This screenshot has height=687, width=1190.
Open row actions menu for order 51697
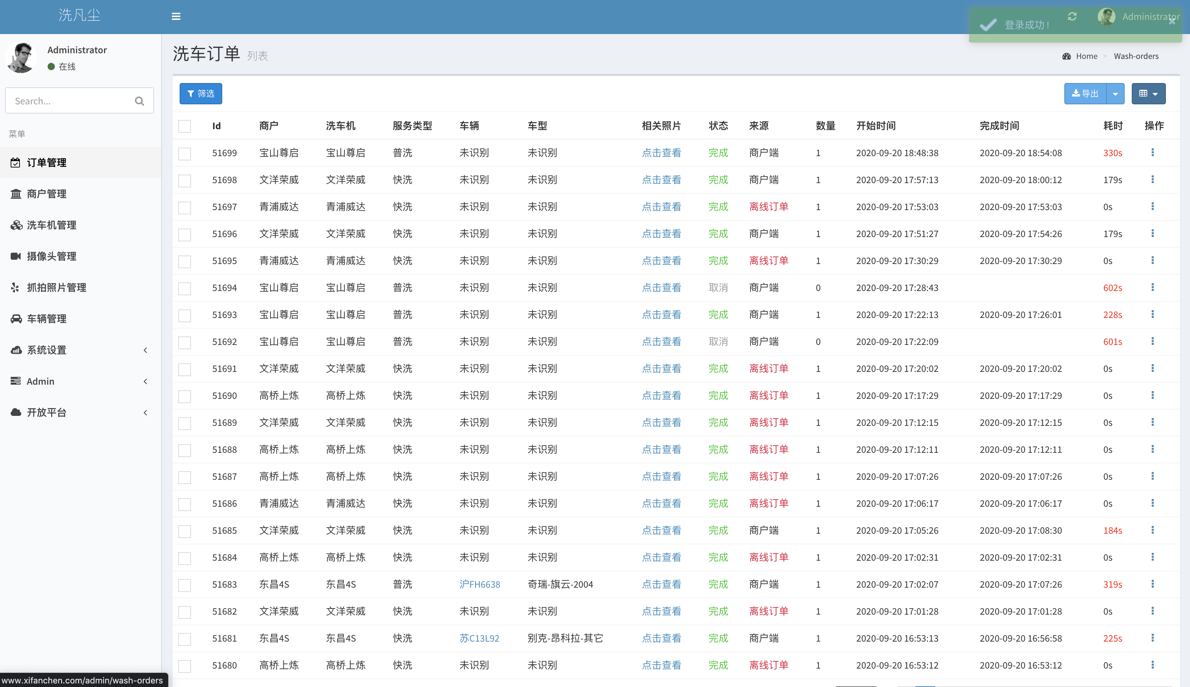coord(1153,206)
